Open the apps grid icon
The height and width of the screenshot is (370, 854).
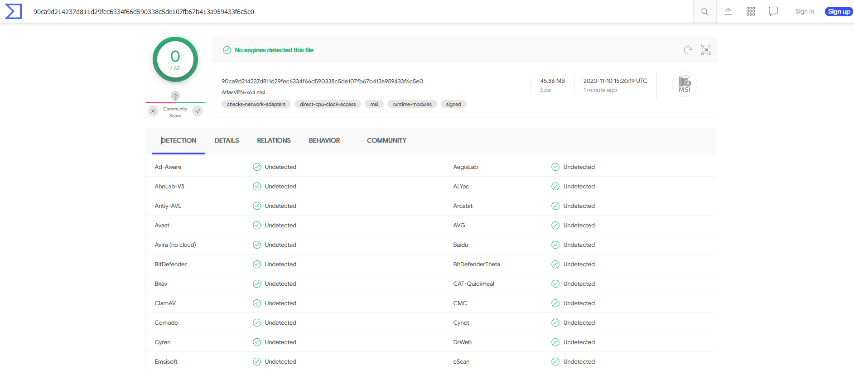(x=751, y=11)
